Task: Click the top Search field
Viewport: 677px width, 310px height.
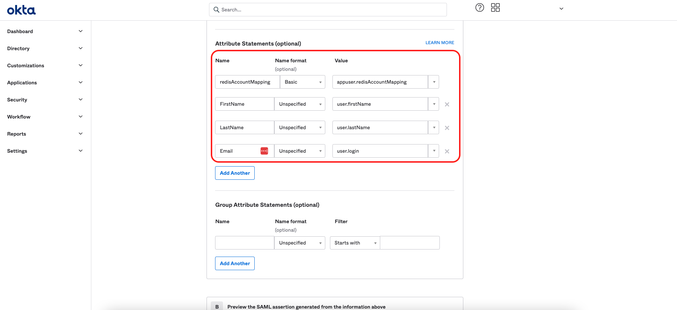Action: coord(327,10)
